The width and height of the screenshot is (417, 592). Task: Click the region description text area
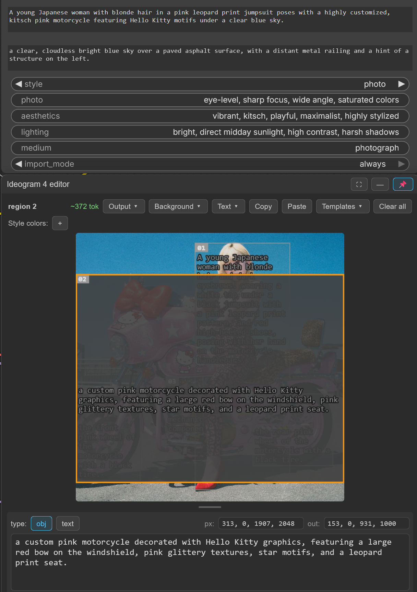pyautogui.click(x=210, y=562)
